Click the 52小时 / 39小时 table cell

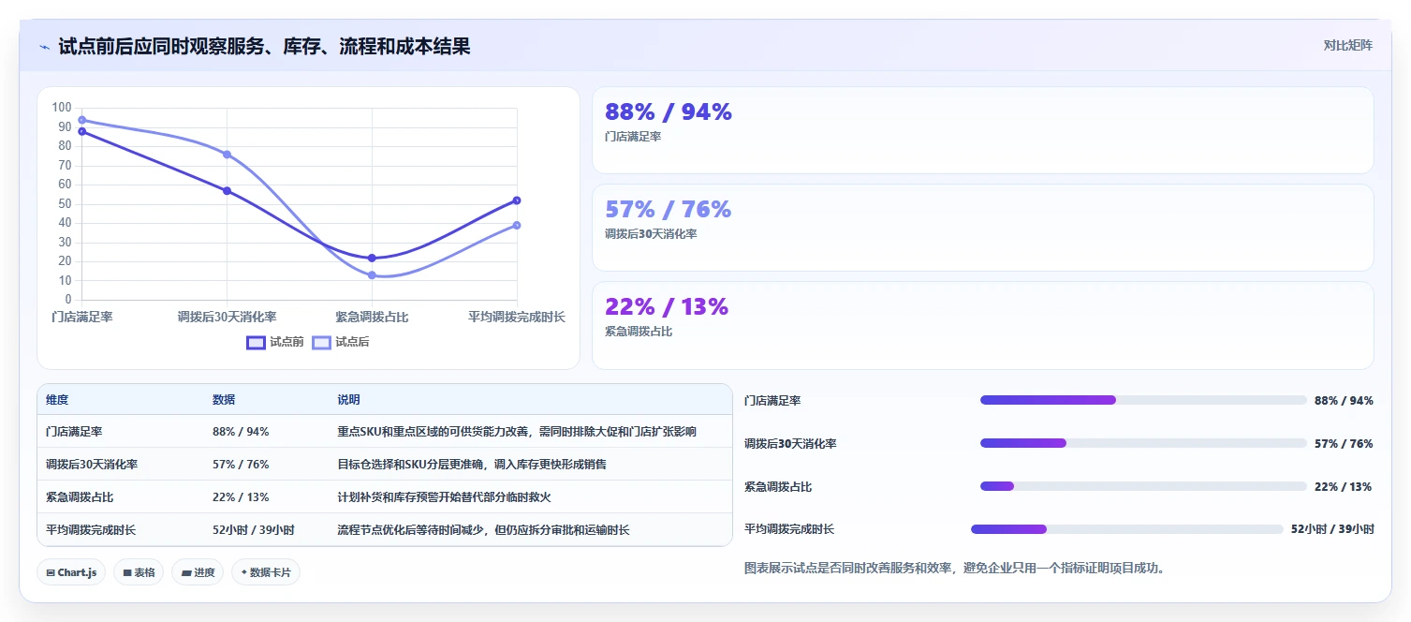[x=254, y=530]
